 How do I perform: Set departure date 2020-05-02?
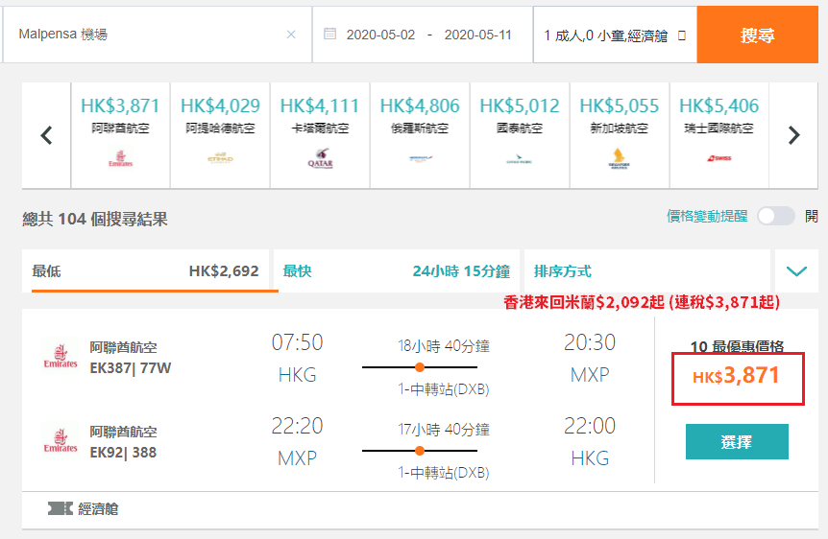click(380, 35)
